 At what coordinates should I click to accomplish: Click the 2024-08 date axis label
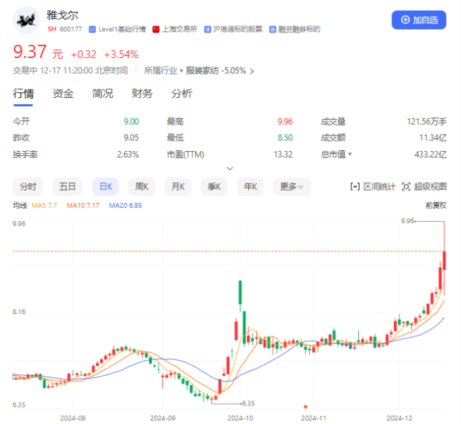pos(73,418)
